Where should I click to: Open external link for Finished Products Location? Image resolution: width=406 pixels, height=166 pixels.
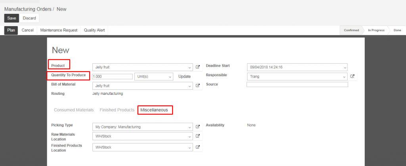(x=198, y=147)
